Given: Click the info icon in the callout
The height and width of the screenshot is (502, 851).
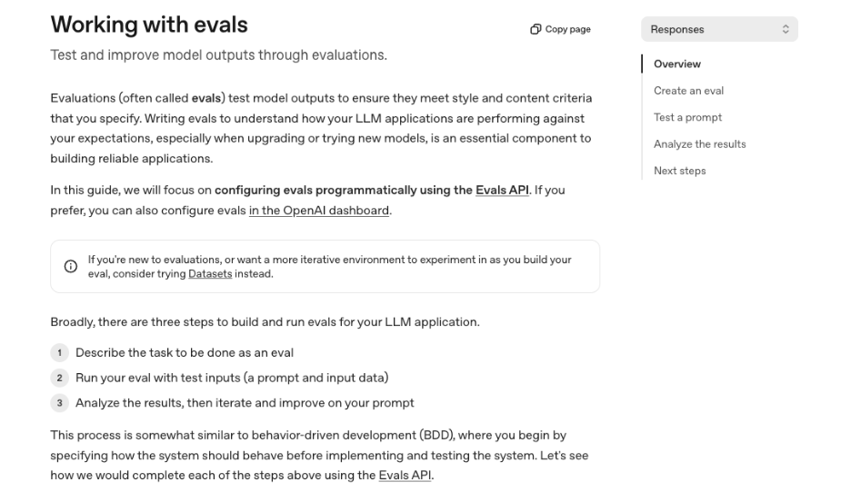Looking at the screenshot, I should [70, 267].
